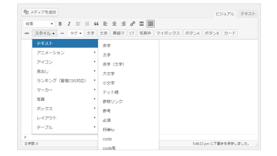277x156 pixels.
Task: Choose code style in submenu
Action: click(x=128, y=139)
